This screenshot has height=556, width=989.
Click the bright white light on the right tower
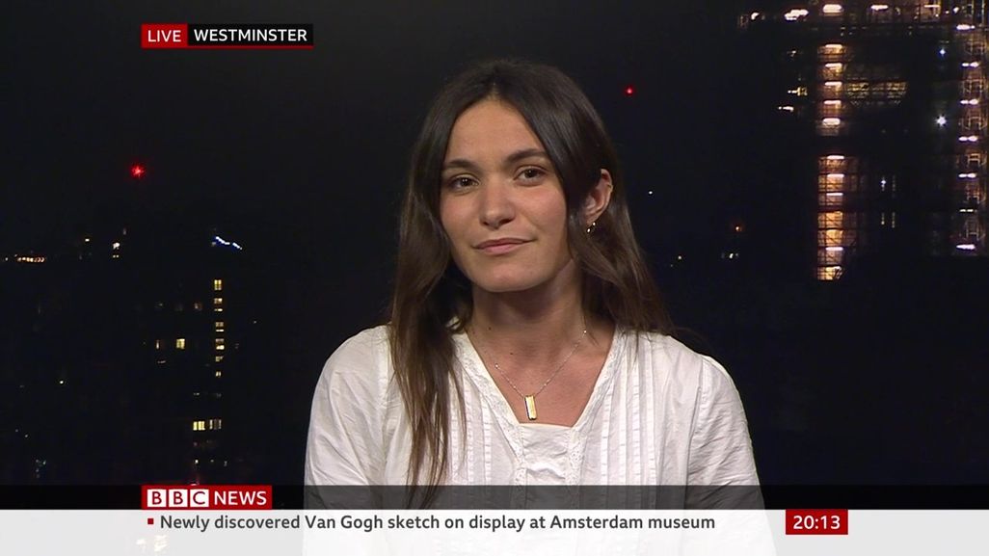(x=941, y=120)
